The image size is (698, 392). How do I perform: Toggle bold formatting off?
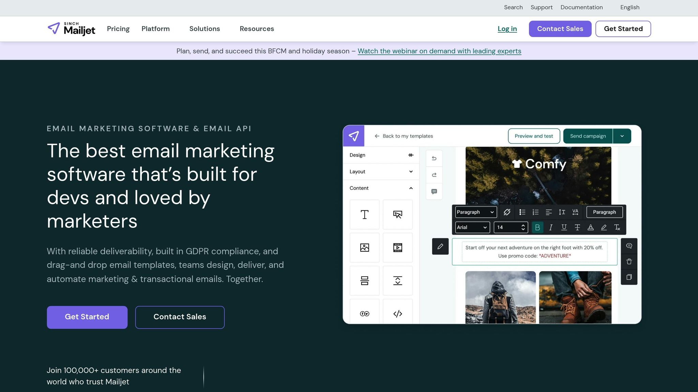(537, 227)
